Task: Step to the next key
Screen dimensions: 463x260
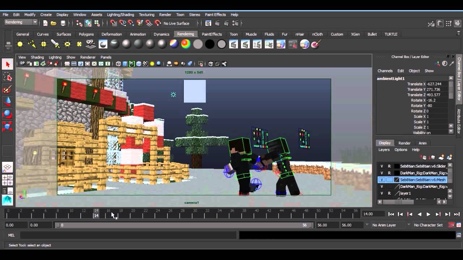Action: click(x=438, y=214)
